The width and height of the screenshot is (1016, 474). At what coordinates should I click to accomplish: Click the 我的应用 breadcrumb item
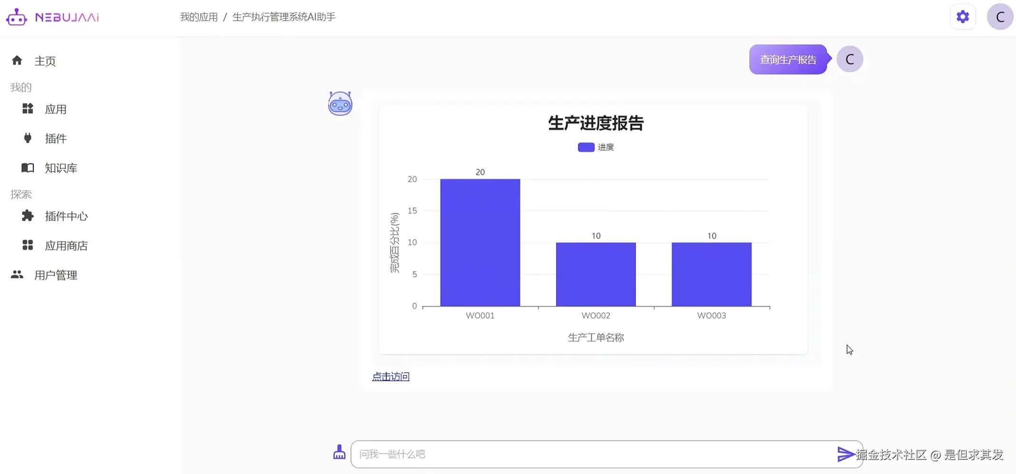[198, 17]
